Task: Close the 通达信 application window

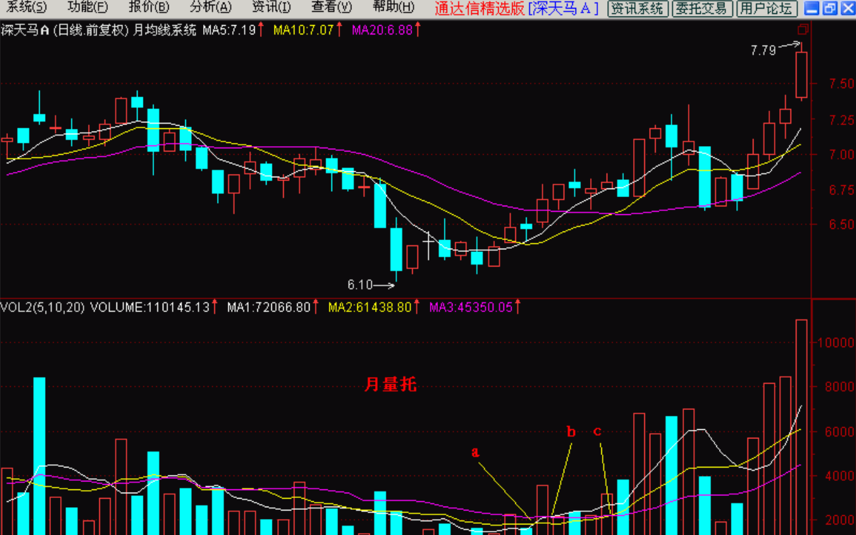Action: coord(847,8)
